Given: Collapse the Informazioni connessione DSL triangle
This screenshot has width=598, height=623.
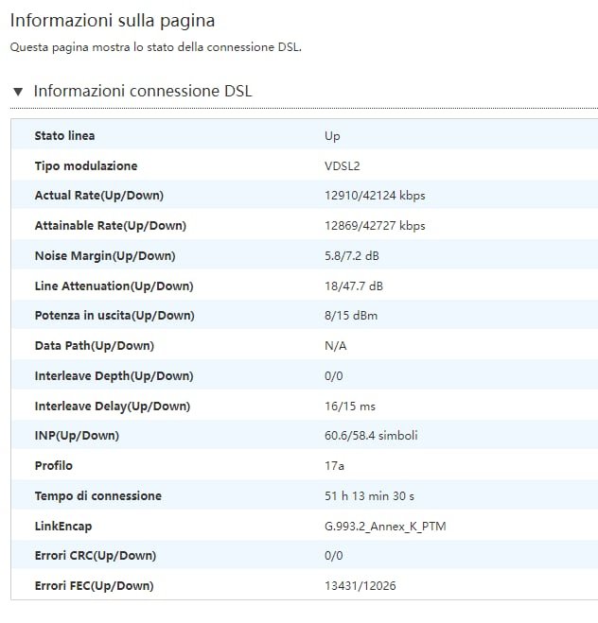Looking at the screenshot, I should (x=18, y=93).
